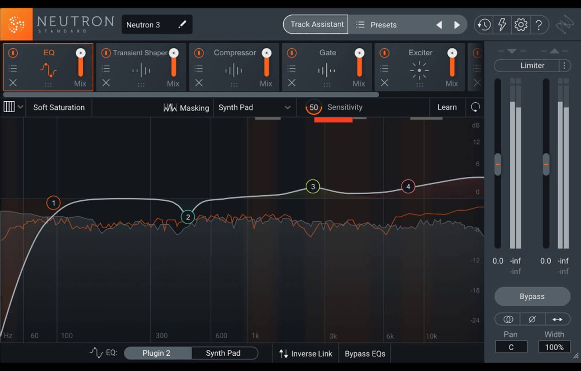This screenshot has height=371, width=581.
Task: Open EQ module preset list icon
Action: click(x=13, y=68)
